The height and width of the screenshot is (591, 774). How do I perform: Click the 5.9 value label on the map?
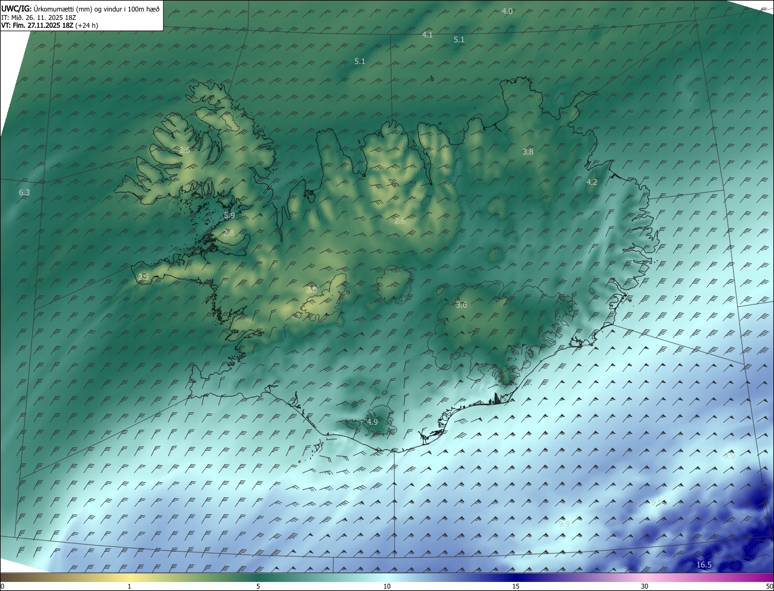point(229,215)
